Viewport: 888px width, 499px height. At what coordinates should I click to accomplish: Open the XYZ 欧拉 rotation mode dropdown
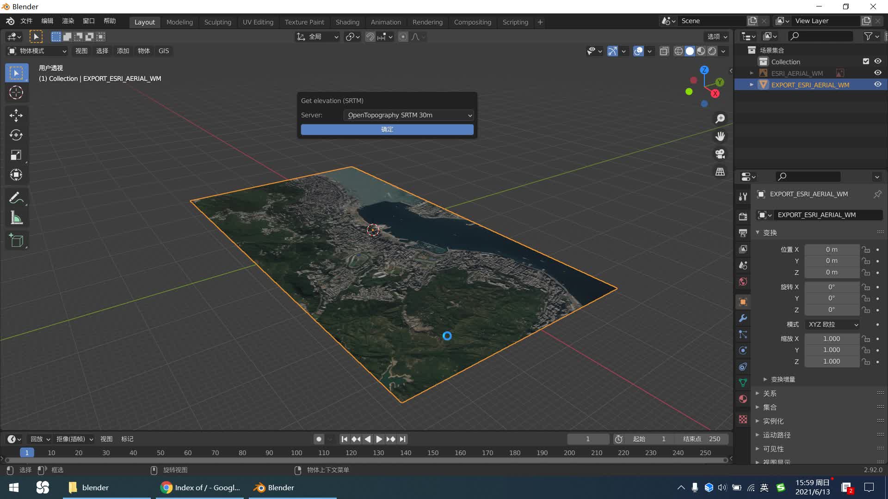point(832,324)
